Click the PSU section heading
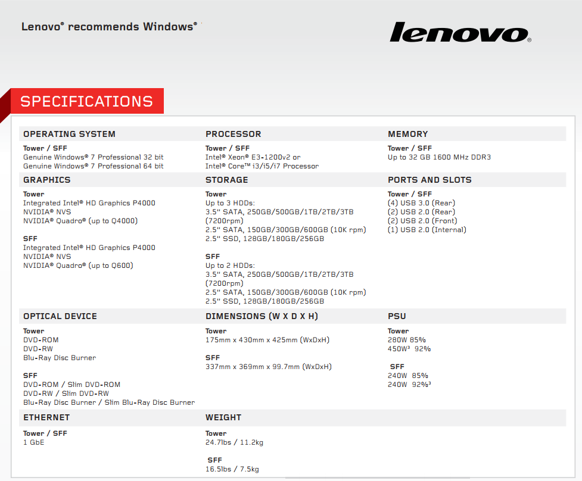This screenshot has height=481, width=582. pos(397,316)
